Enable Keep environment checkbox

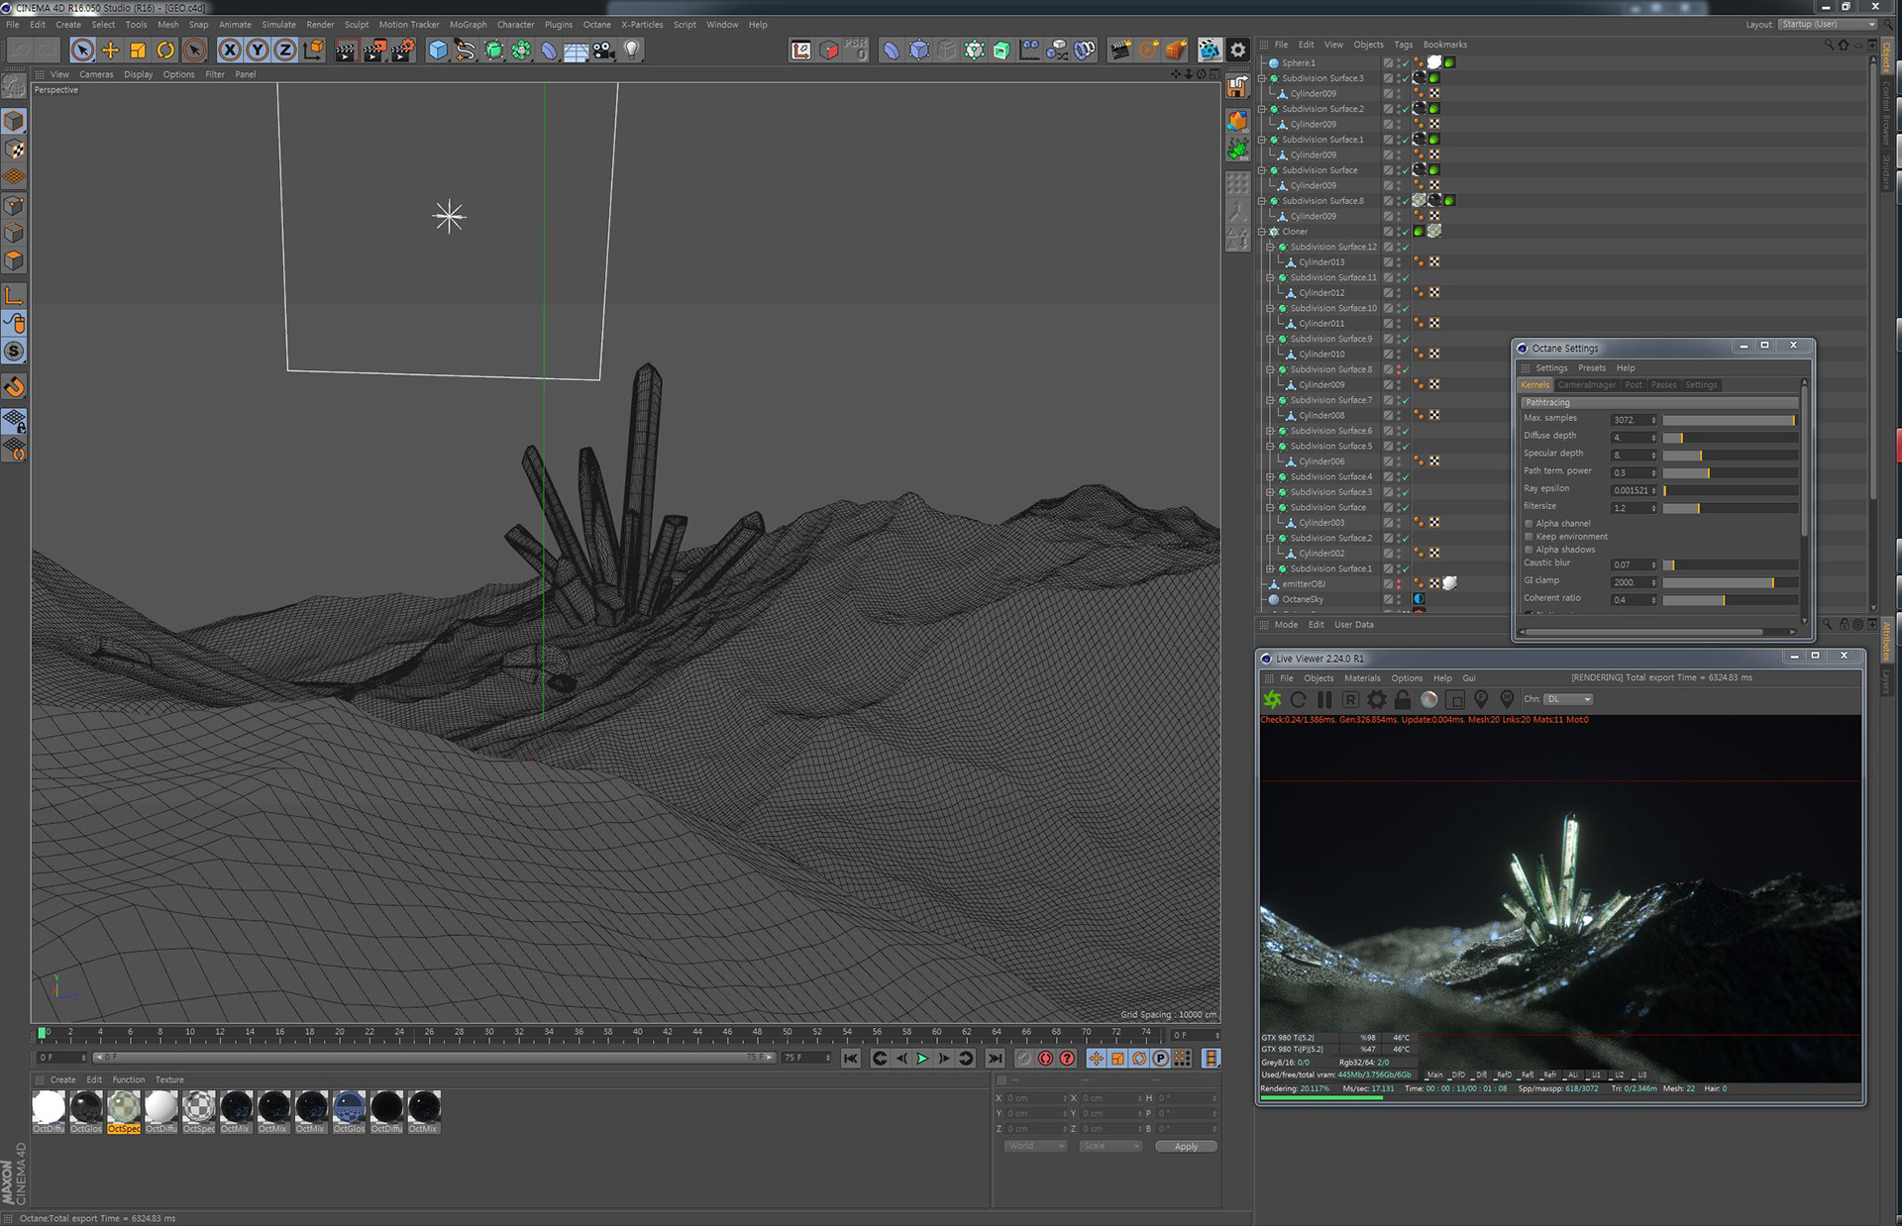tap(1529, 537)
